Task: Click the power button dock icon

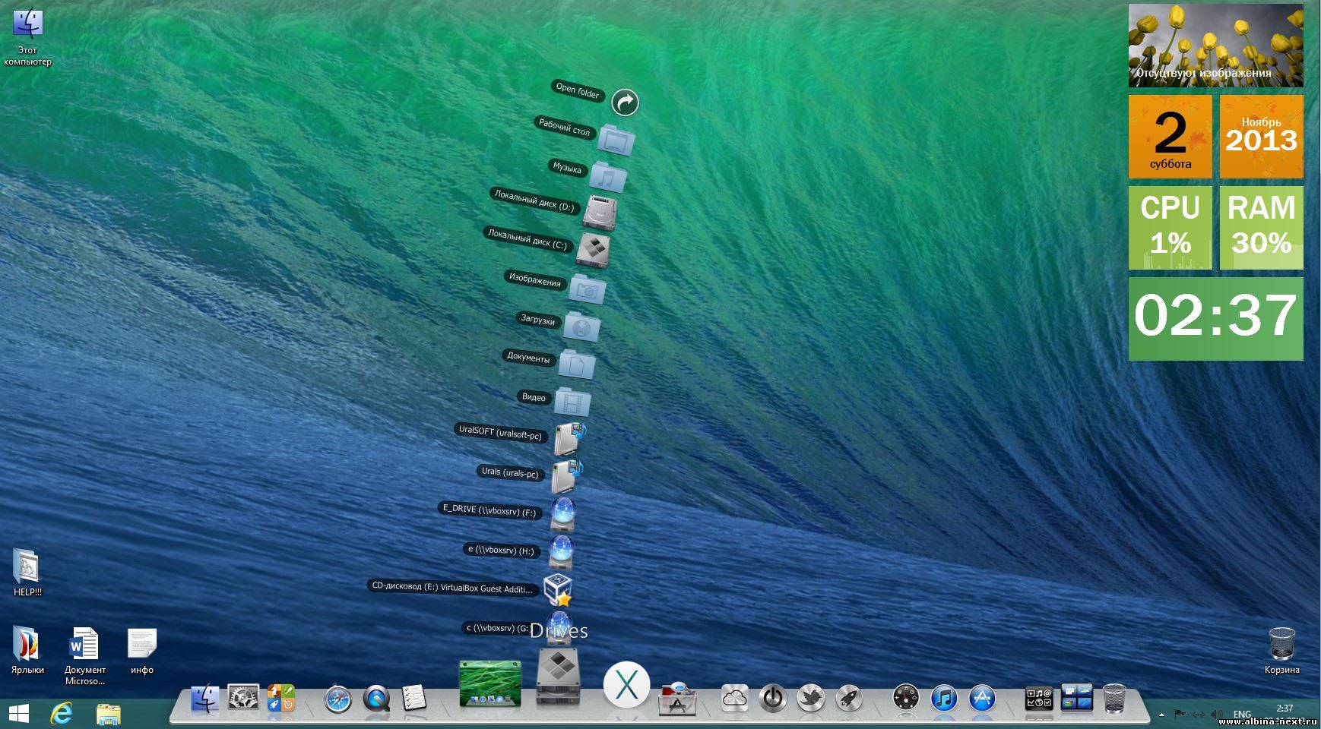Action: (773, 699)
